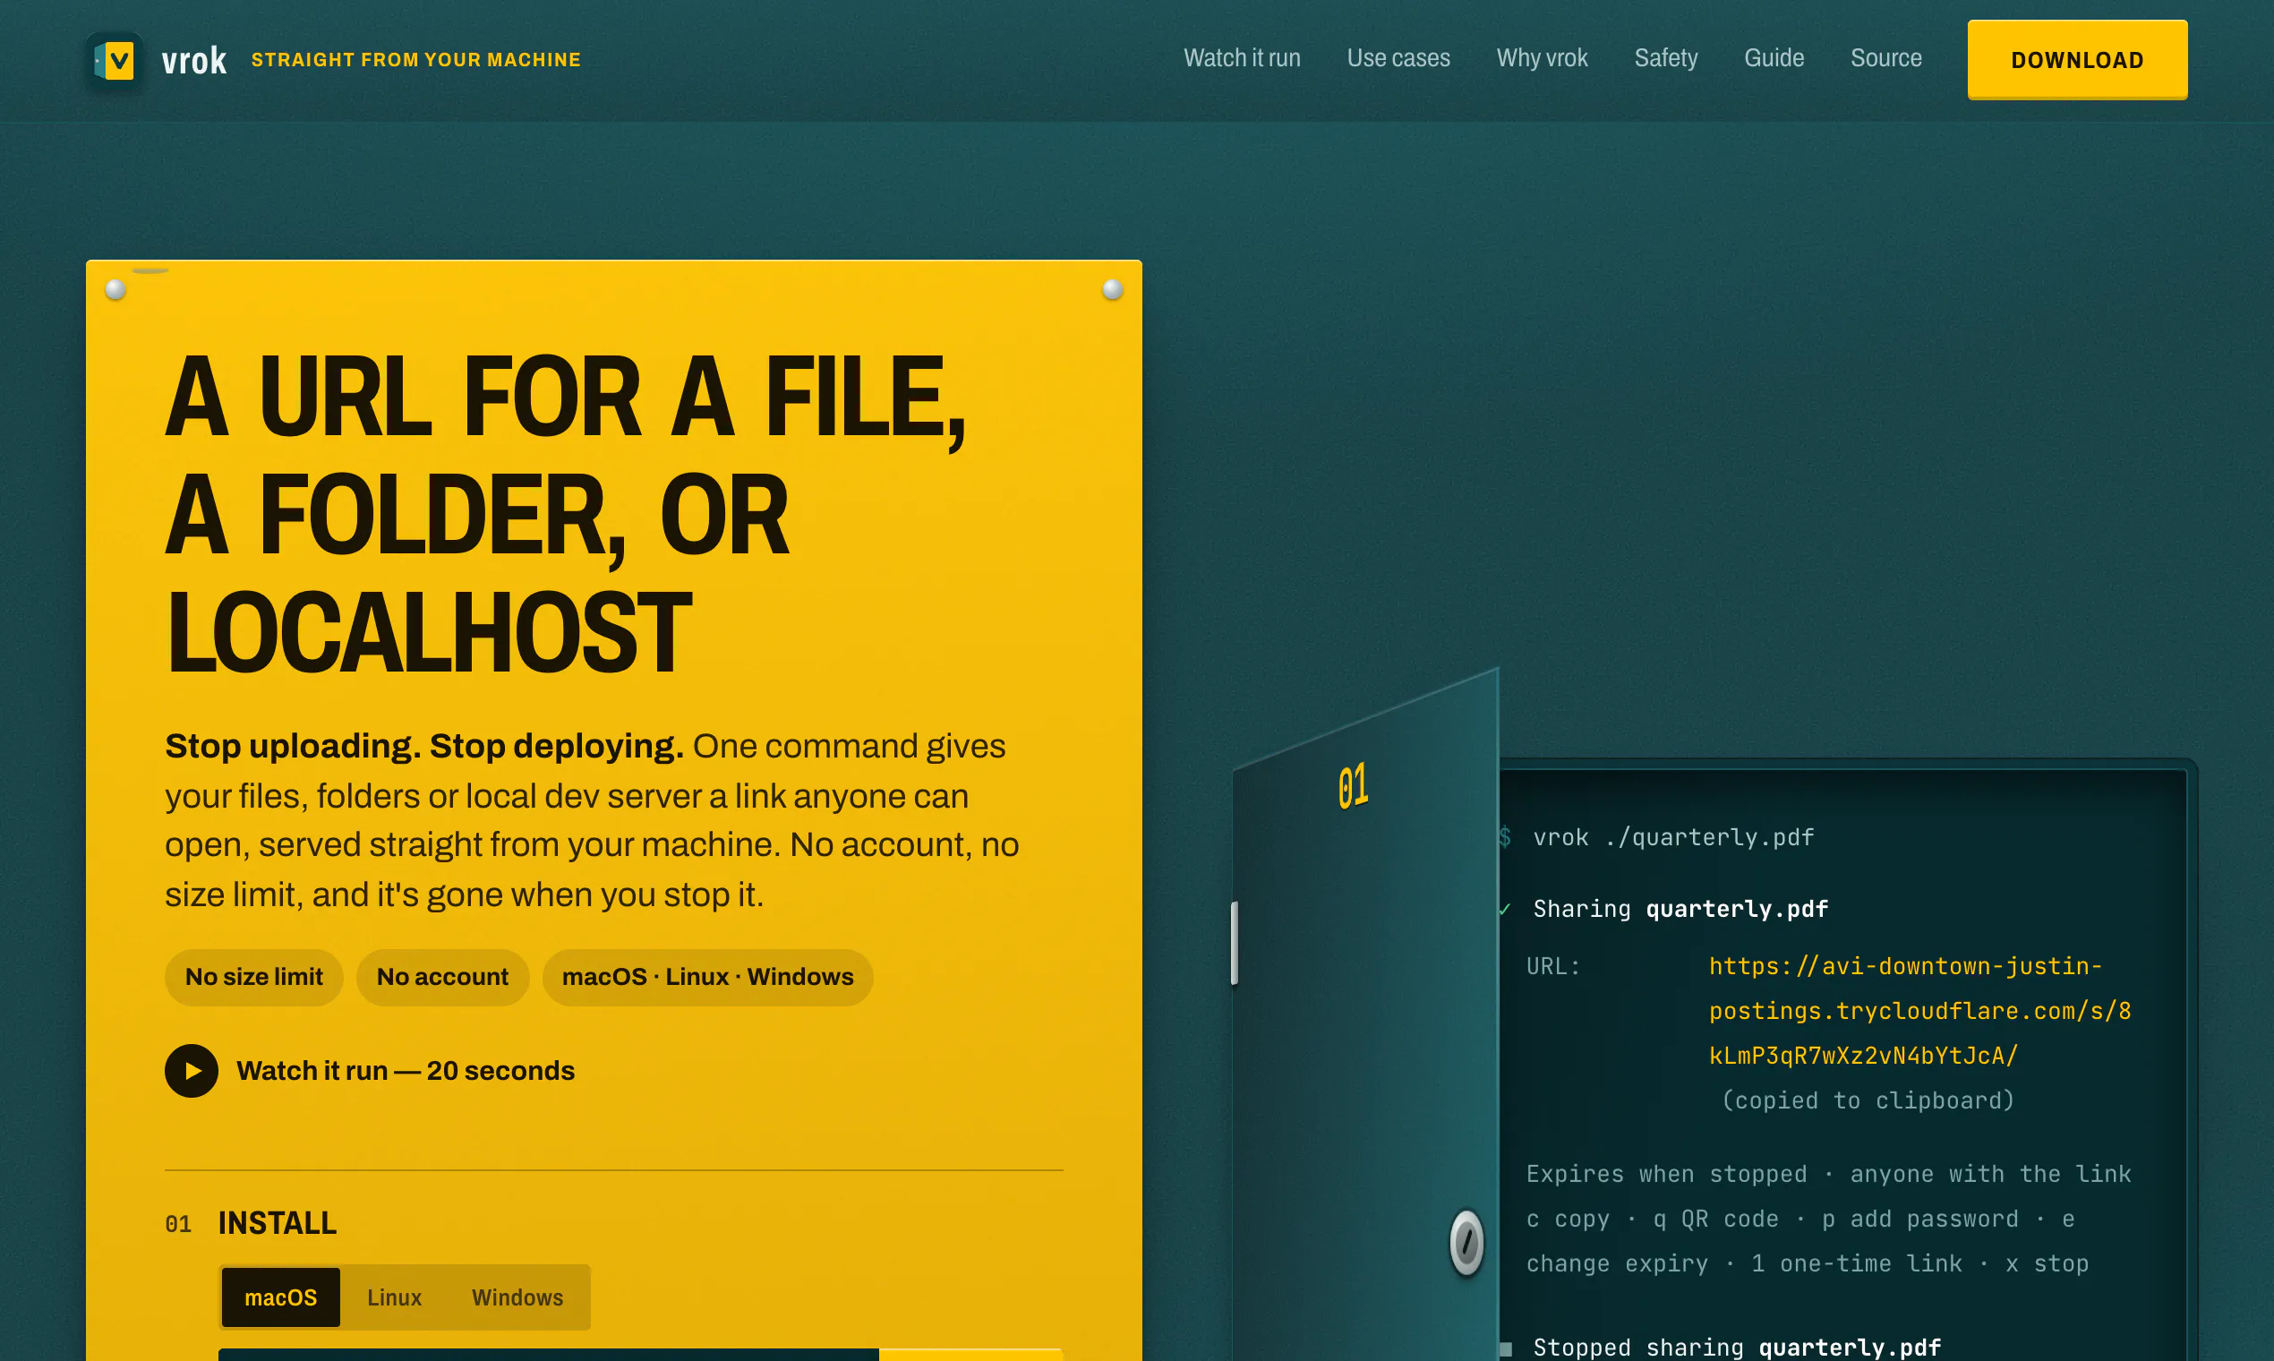Switch to the Windows install tab
Viewport: 2274px width, 1361px height.
(x=517, y=1297)
